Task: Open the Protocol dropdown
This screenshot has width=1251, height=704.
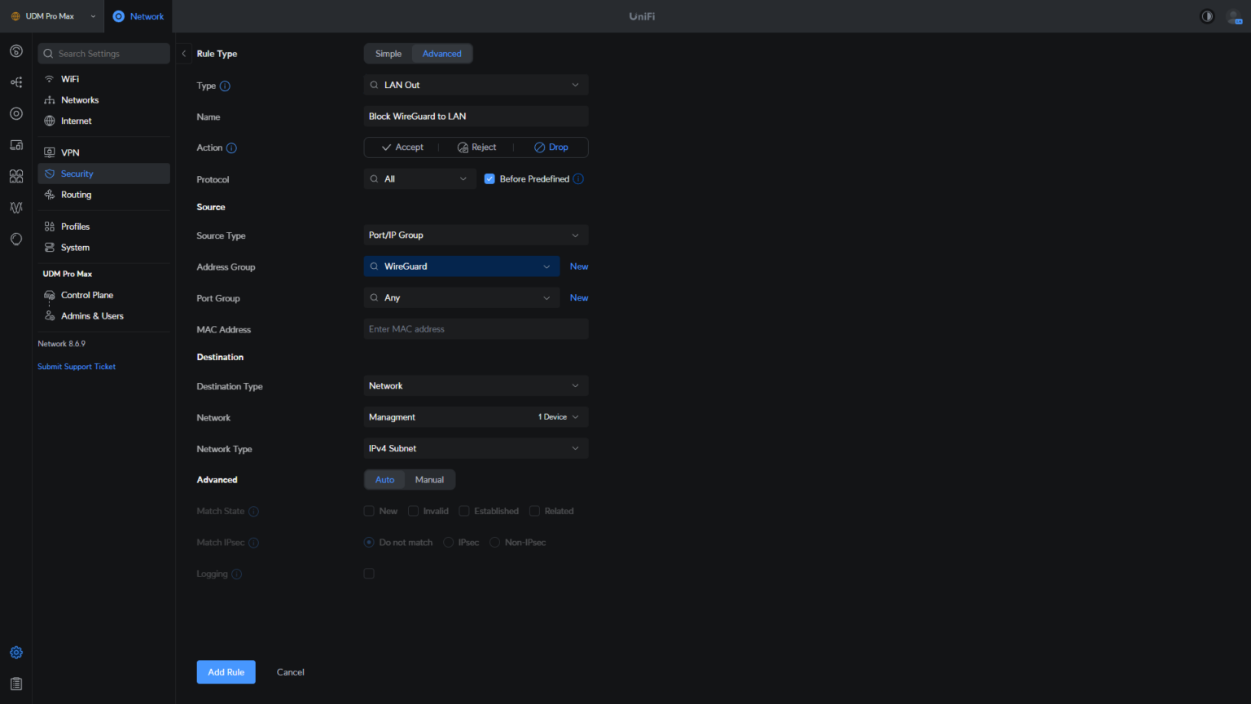Action: click(419, 178)
